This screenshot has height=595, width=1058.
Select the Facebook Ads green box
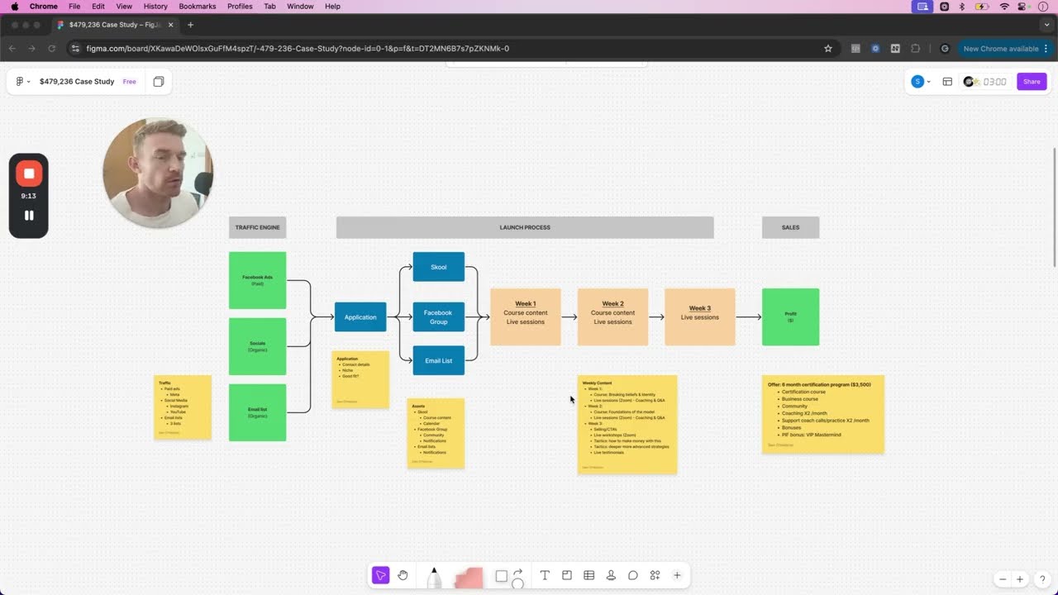coord(257,280)
